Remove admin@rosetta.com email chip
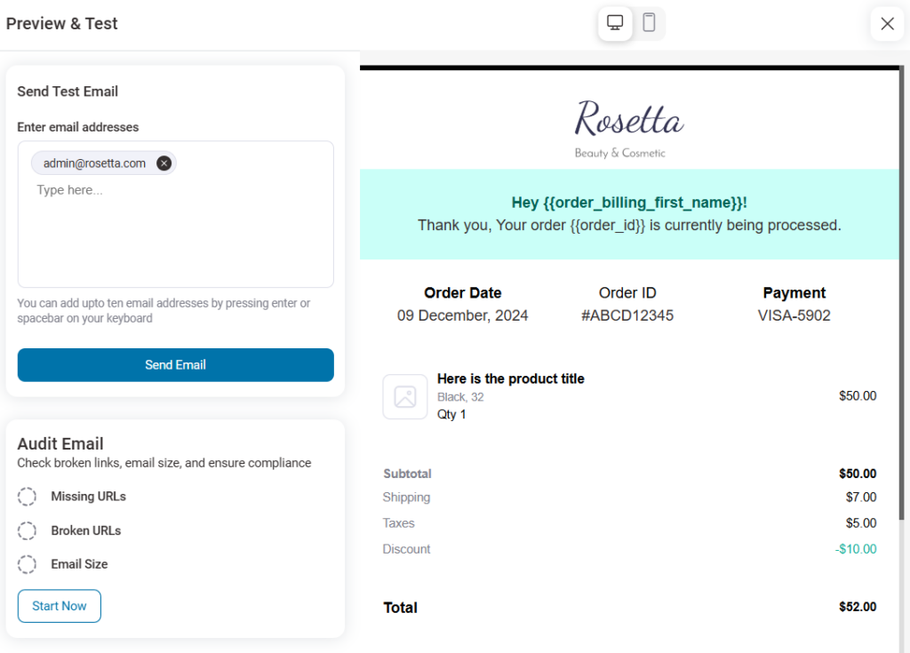This screenshot has width=910, height=653. [x=164, y=163]
